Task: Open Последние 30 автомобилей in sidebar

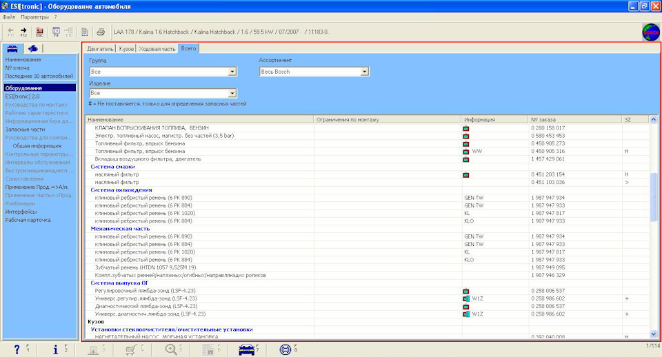Action: click(x=39, y=76)
